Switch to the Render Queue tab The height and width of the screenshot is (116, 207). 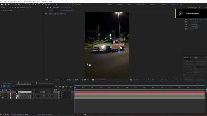7,83
